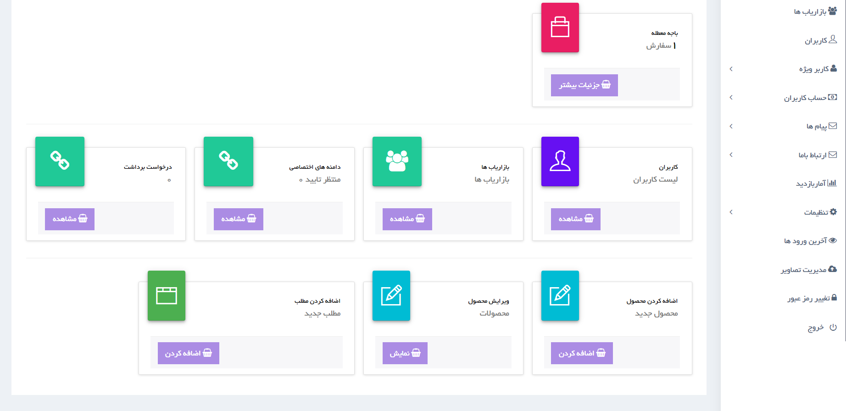Viewport: 846px width, 411px height.
Task: Click اضافه کردن button under مطلب جدید
Action: 189,353
